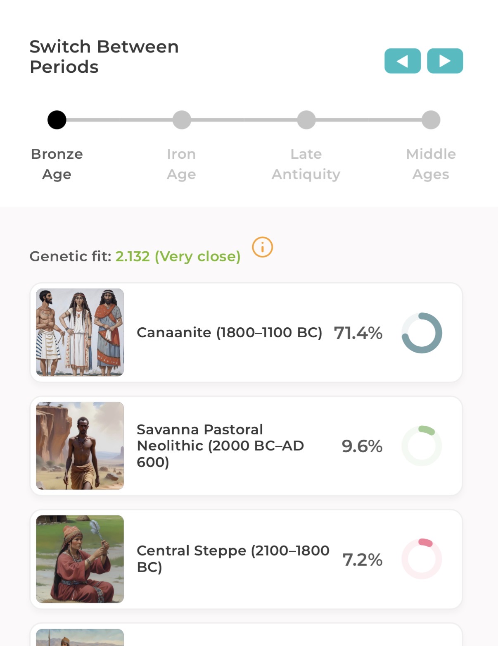498x646 pixels.
Task: Open Canaanite (1800–1100 BC) entry
Action: (x=246, y=333)
